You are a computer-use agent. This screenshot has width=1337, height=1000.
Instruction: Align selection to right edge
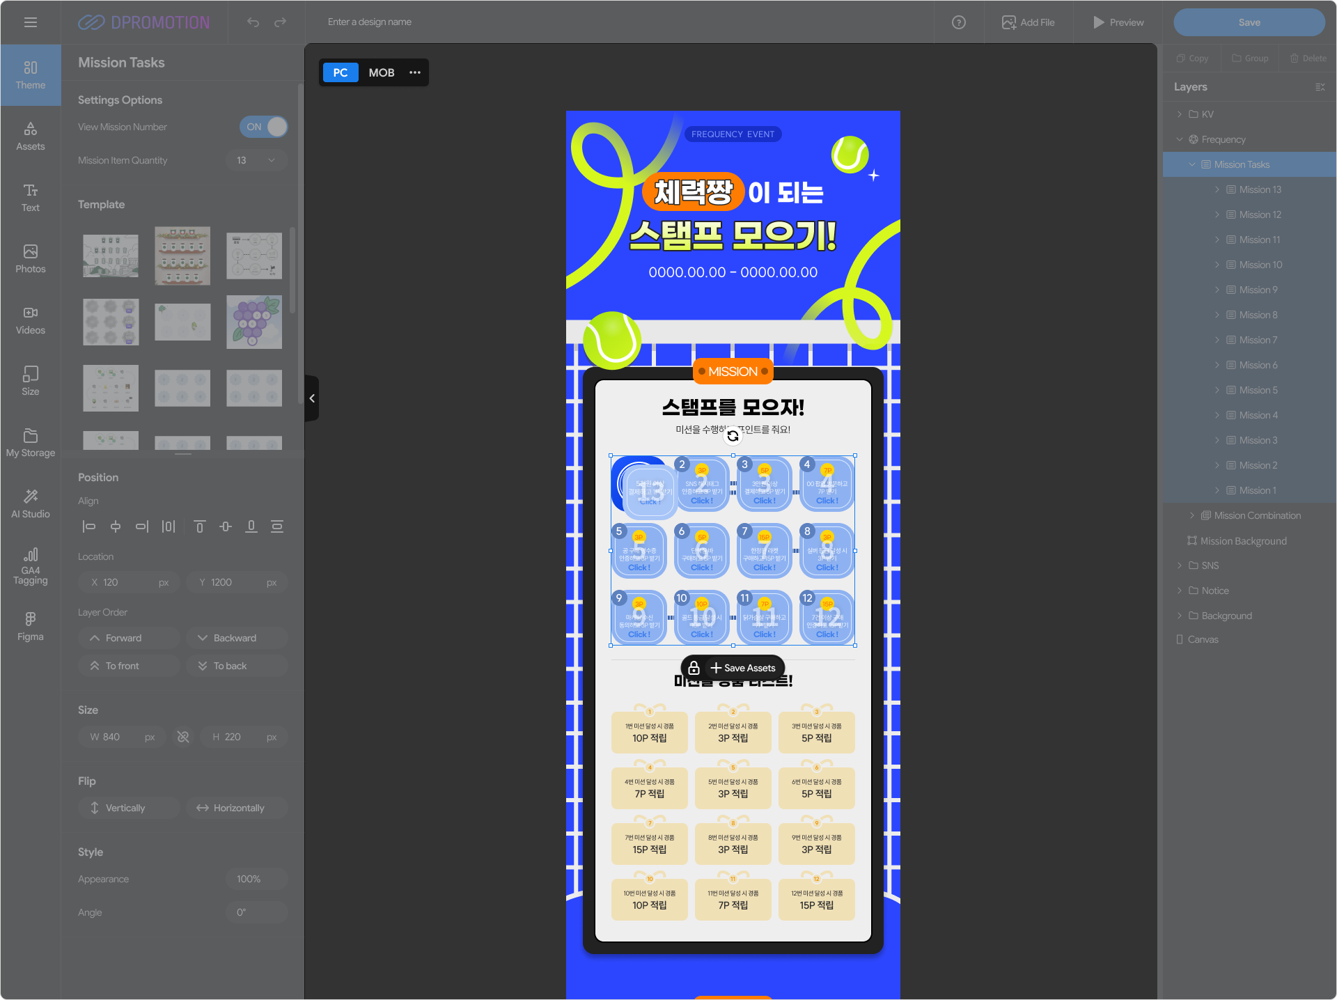point(142,526)
